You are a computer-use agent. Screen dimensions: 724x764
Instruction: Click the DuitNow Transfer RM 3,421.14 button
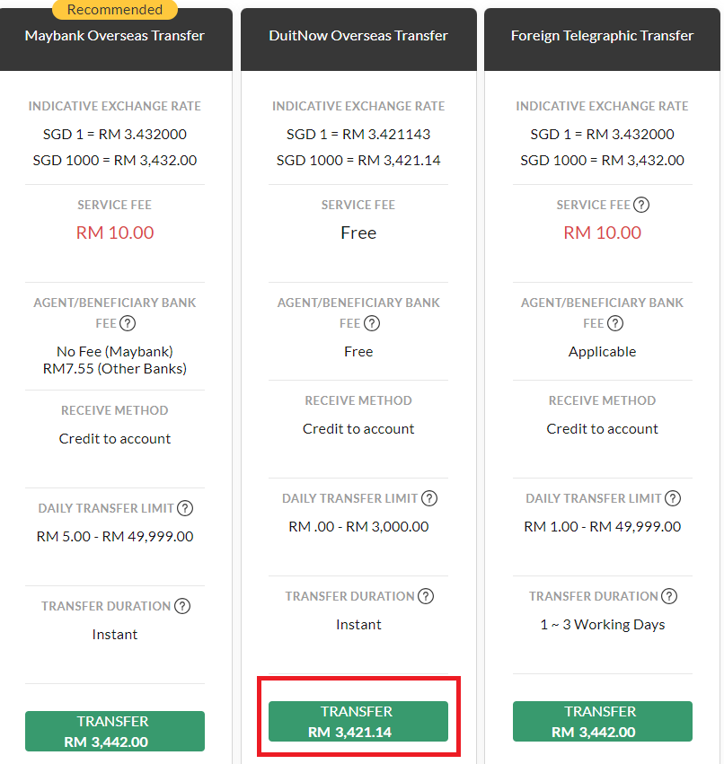tap(358, 722)
